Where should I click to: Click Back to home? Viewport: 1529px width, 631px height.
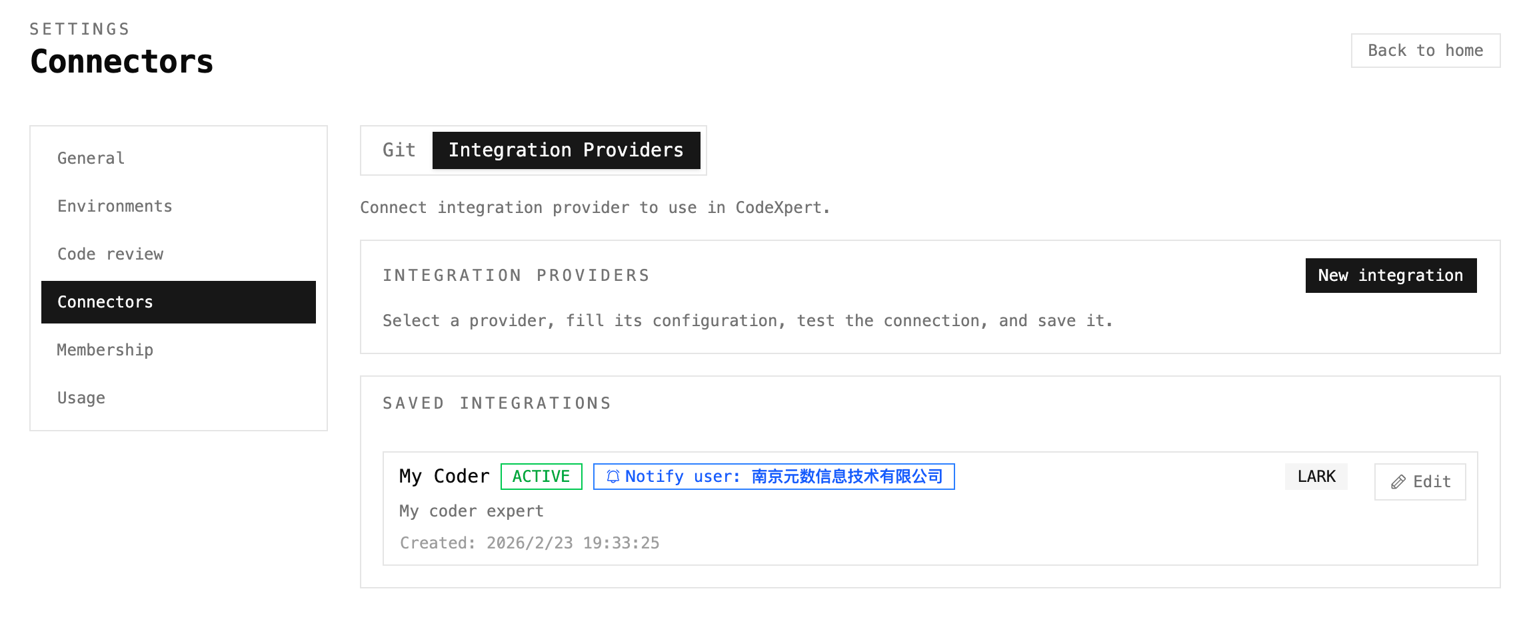point(1425,50)
